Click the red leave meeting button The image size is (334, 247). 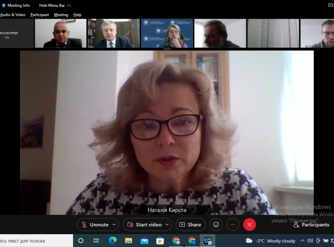(x=249, y=225)
